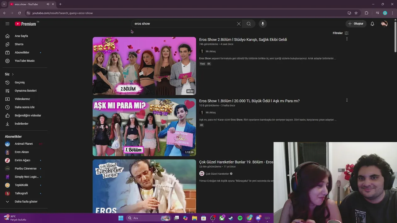This screenshot has width=397, height=223.
Task: Open Spotify from the taskbar
Action: tap(240, 218)
